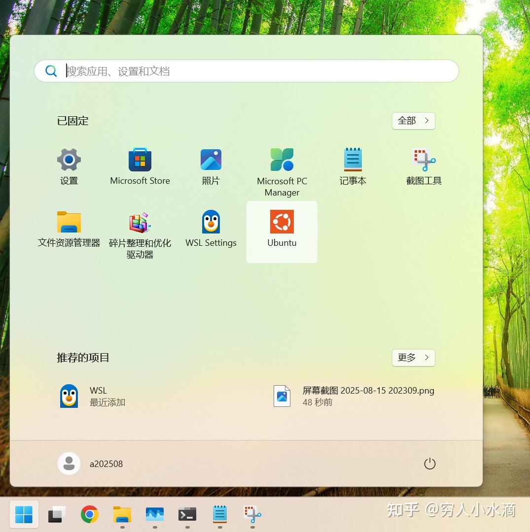Launch Chrome from the taskbar

pos(89,514)
